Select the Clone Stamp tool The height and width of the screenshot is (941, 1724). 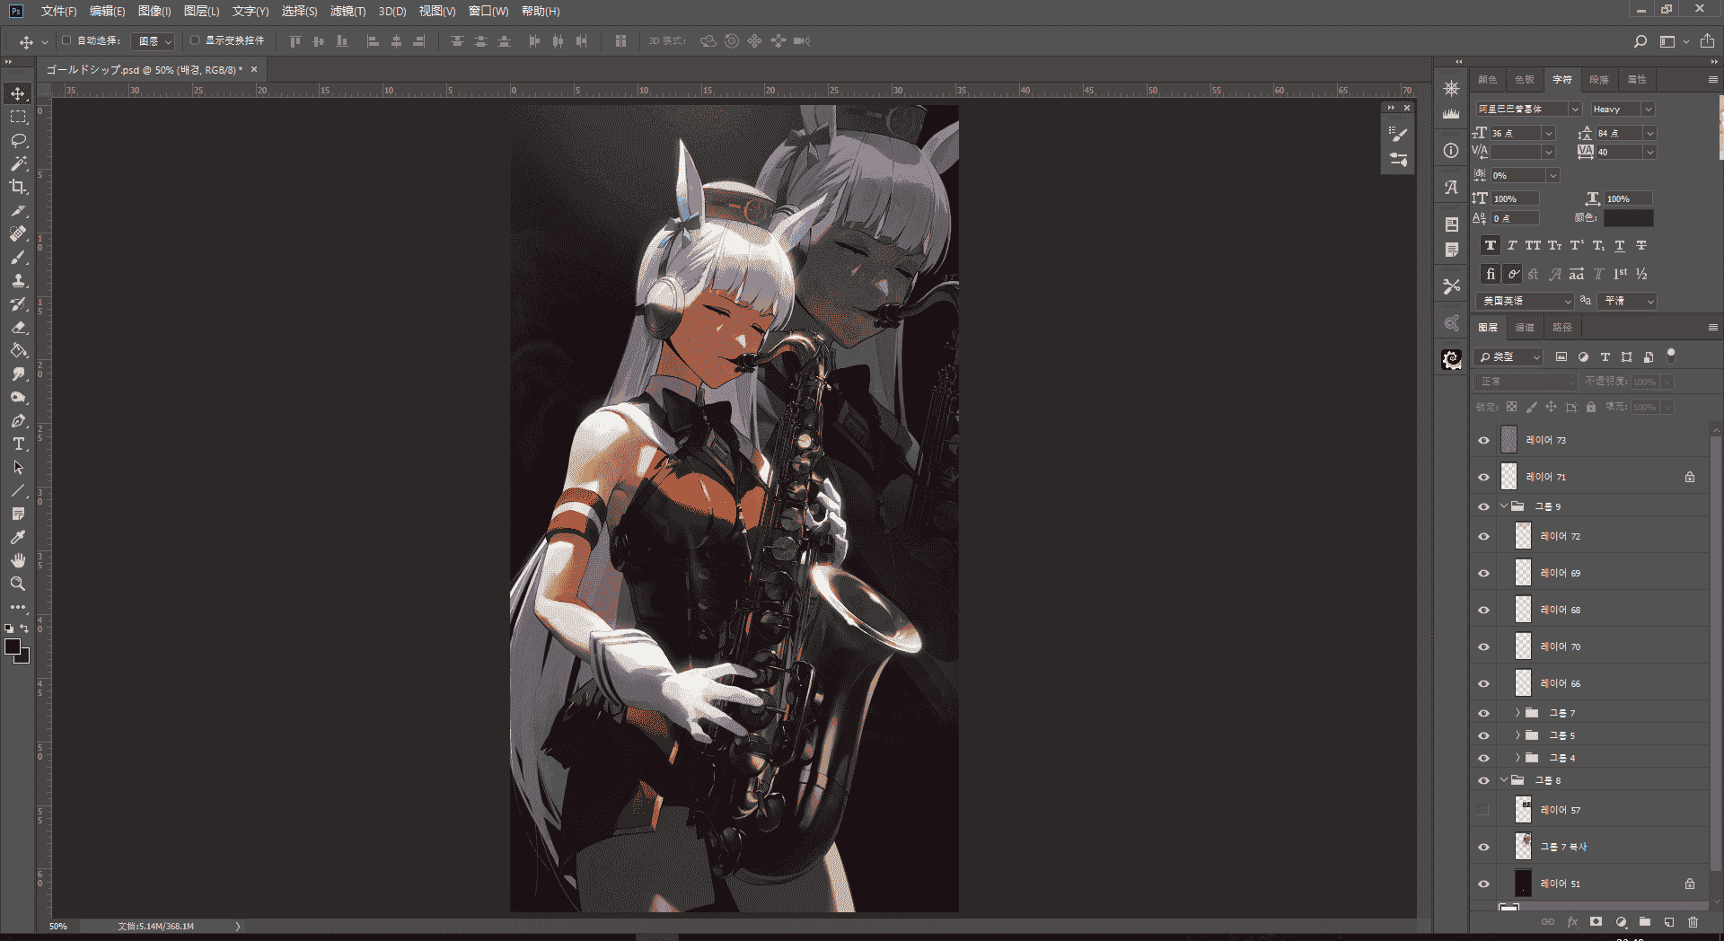pyautogui.click(x=18, y=280)
